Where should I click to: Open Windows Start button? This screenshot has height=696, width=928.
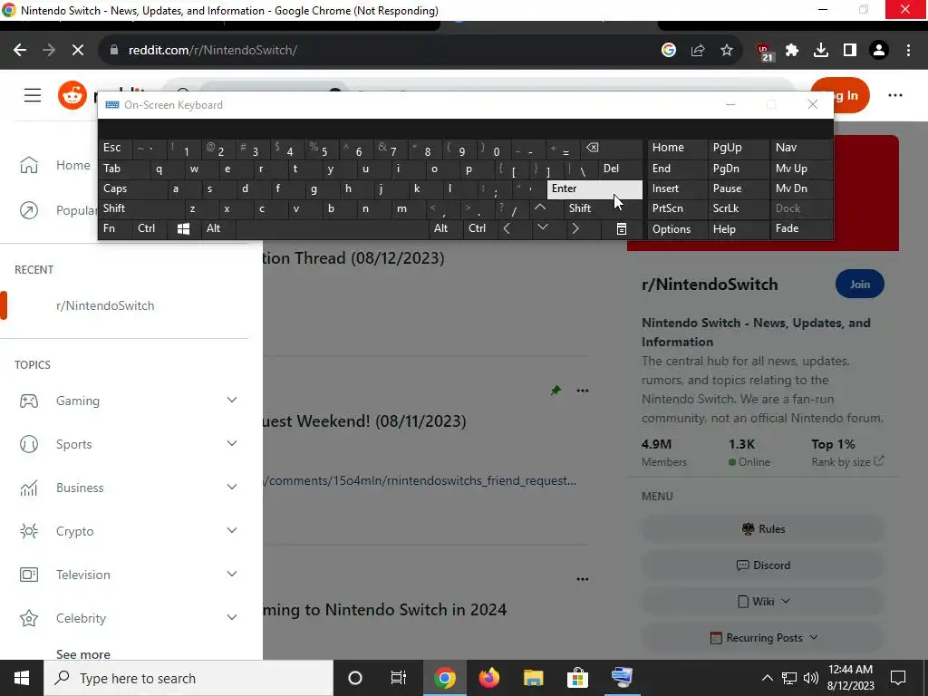click(22, 678)
